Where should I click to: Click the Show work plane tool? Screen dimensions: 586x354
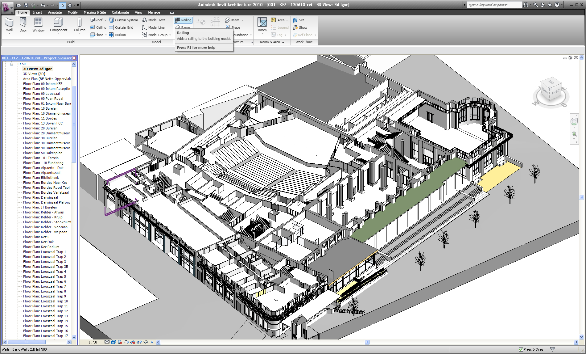coord(300,27)
